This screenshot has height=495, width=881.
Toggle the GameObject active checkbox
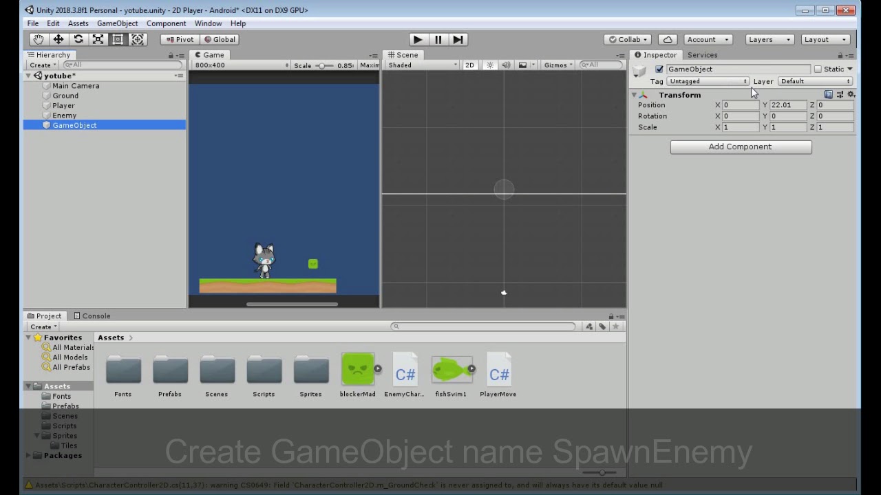point(659,69)
